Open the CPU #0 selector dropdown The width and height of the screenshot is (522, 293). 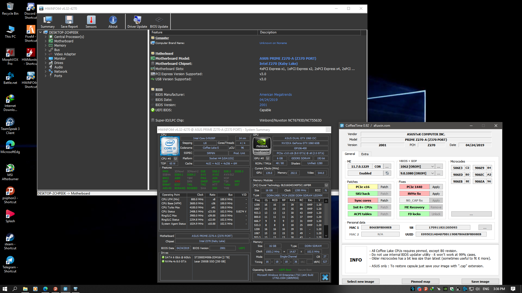175,158
